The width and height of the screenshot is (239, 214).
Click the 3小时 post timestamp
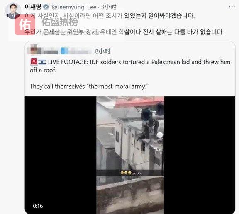tap(109, 7)
